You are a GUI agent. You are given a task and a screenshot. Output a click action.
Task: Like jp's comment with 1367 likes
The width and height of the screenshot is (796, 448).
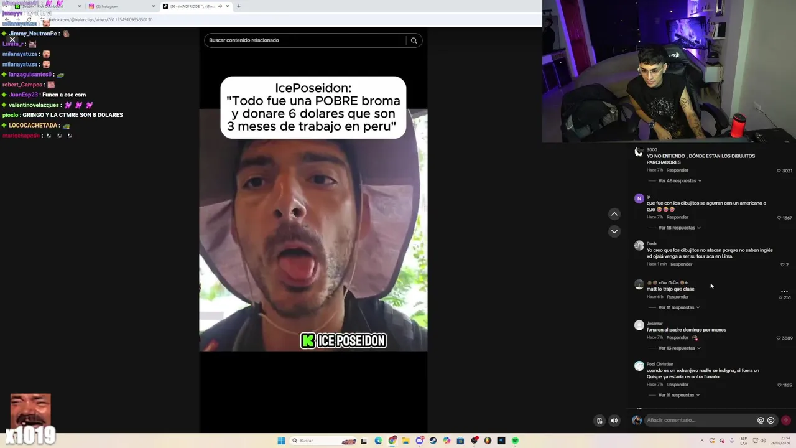point(779,218)
